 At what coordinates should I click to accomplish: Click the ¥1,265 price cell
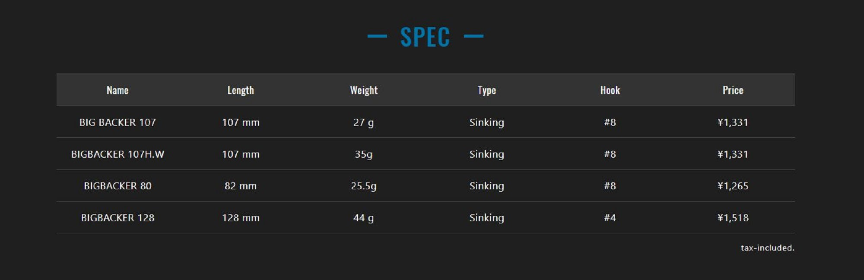coord(733,186)
